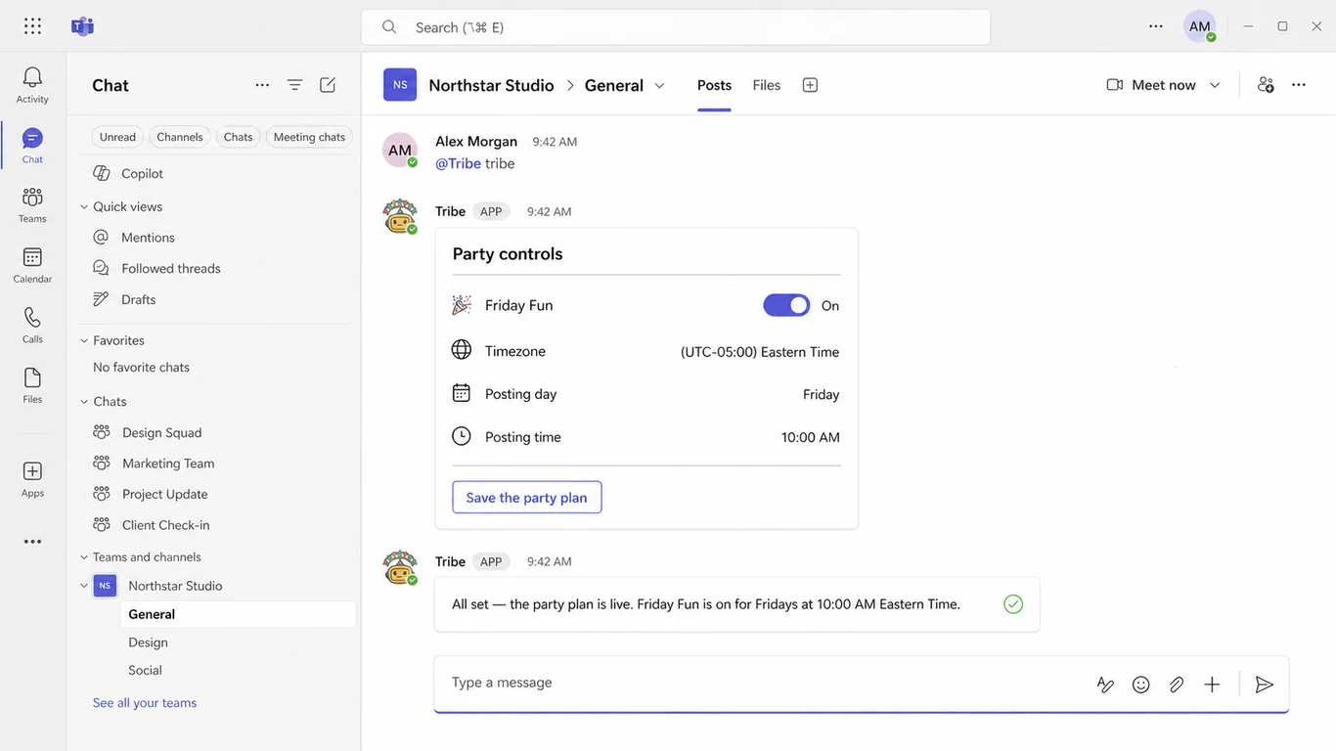The image size is (1336, 751).
Task: Collapse Teams and channels section
Action: point(84,557)
